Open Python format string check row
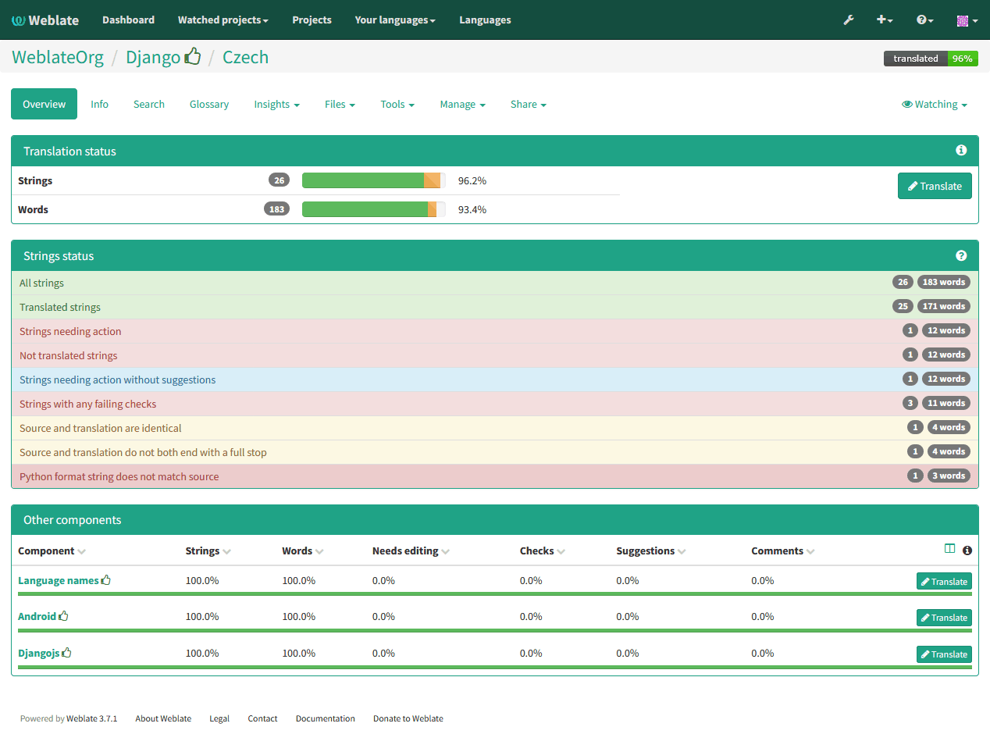Image resolution: width=990 pixels, height=734 pixels. point(495,476)
